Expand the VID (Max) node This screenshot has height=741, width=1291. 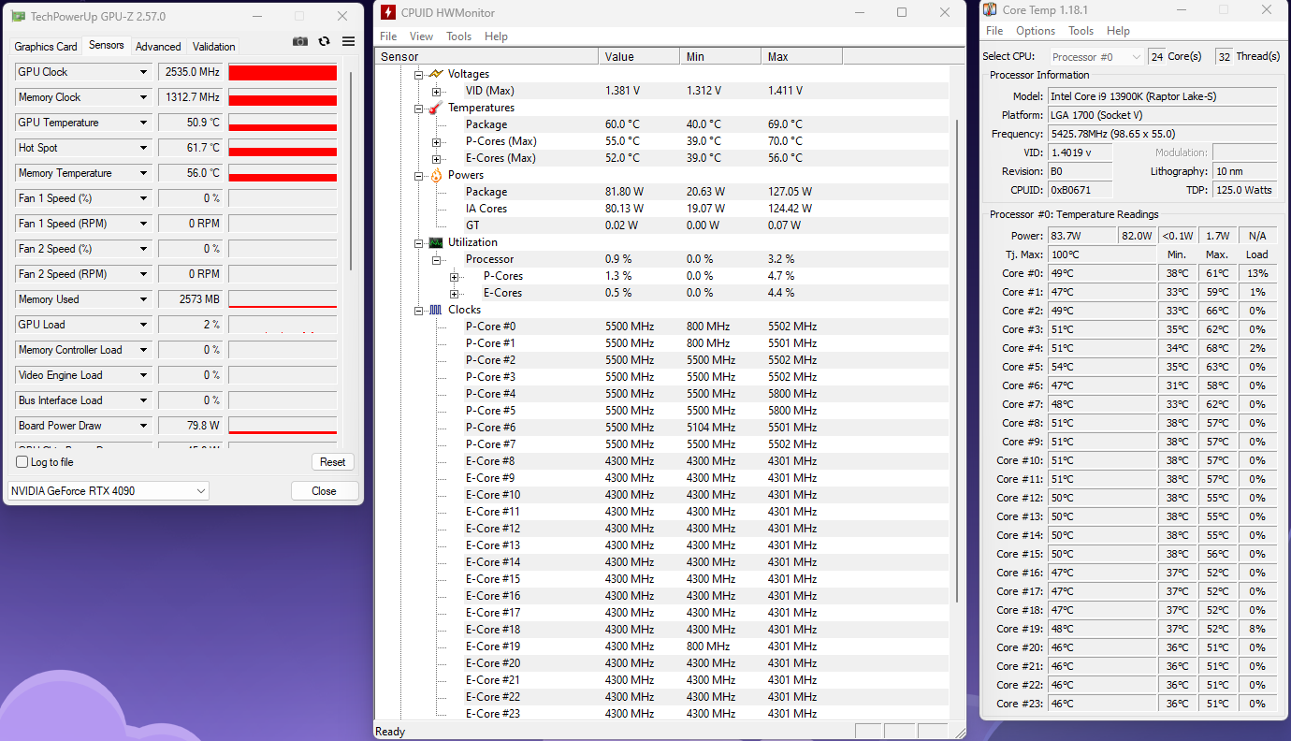pos(436,91)
